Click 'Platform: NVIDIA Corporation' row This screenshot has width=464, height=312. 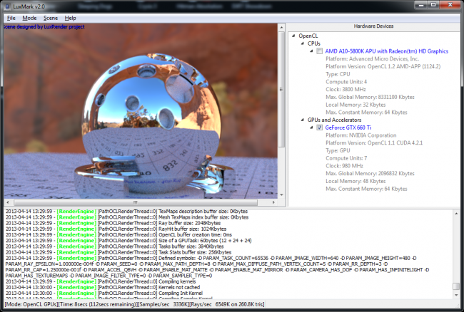click(361, 135)
